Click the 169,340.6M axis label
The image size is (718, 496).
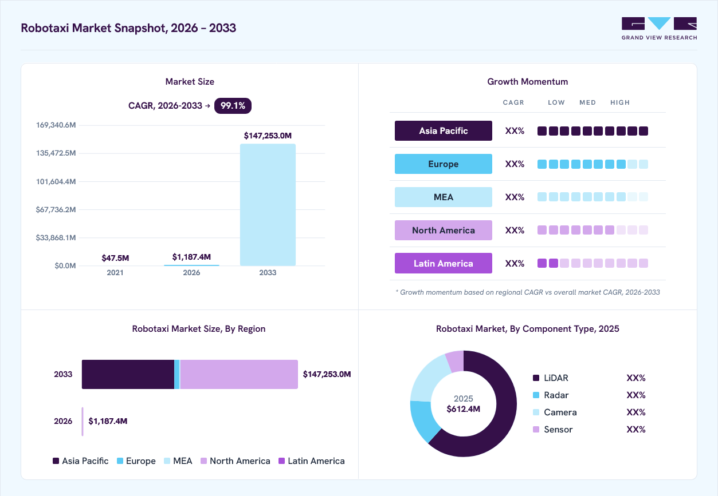click(56, 125)
